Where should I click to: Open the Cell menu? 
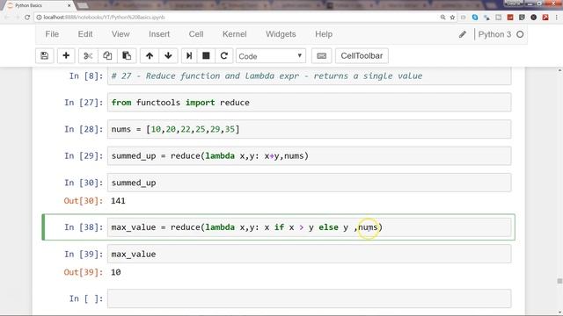[x=196, y=34]
